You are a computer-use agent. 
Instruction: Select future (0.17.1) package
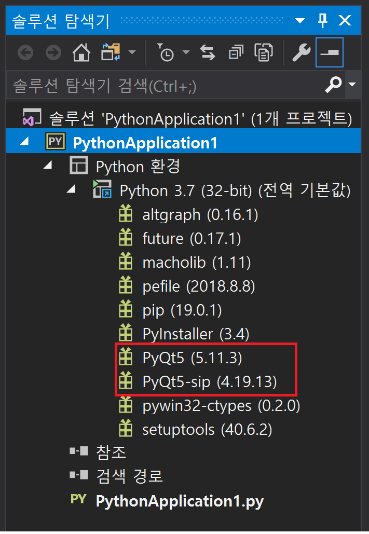point(192,238)
